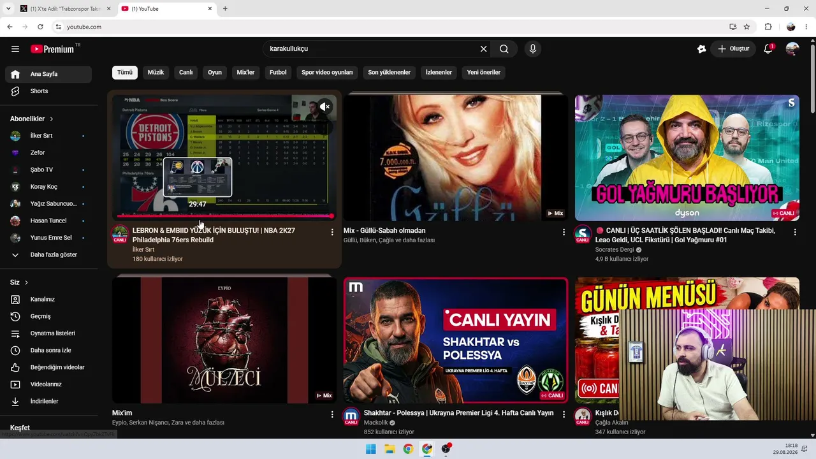Select the Canlı filter chip
The height and width of the screenshot is (459, 816).
pyautogui.click(x=186, y=72)
